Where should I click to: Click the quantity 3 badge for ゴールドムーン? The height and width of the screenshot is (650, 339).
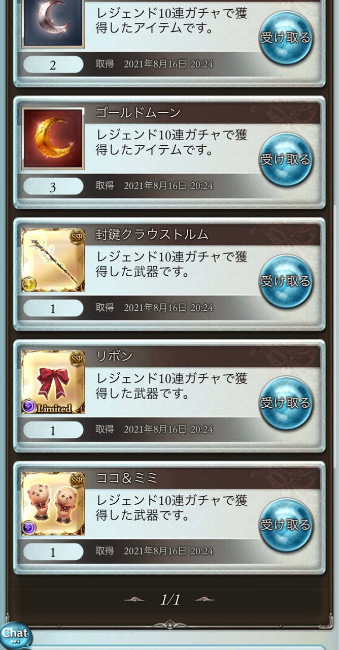pos(53,187)
